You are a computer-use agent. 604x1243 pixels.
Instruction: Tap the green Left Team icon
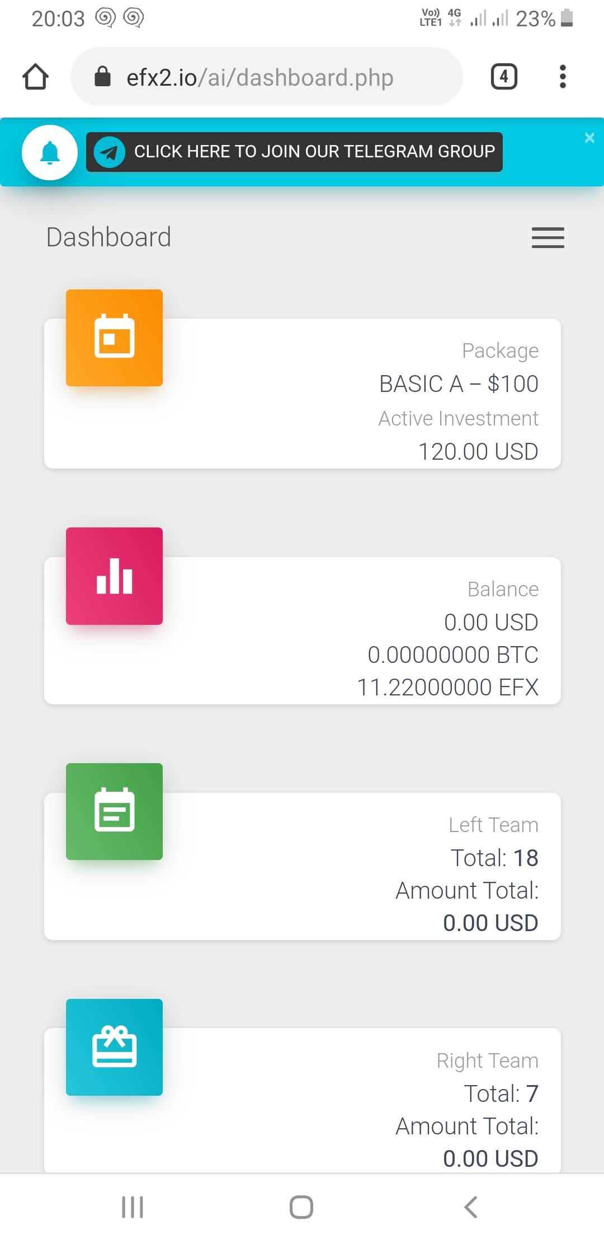pos(114,811)
